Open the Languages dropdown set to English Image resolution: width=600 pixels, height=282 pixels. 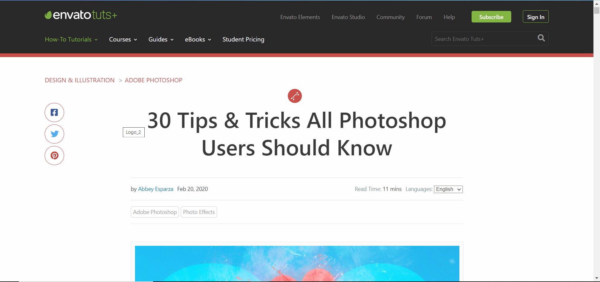point(448,189)
